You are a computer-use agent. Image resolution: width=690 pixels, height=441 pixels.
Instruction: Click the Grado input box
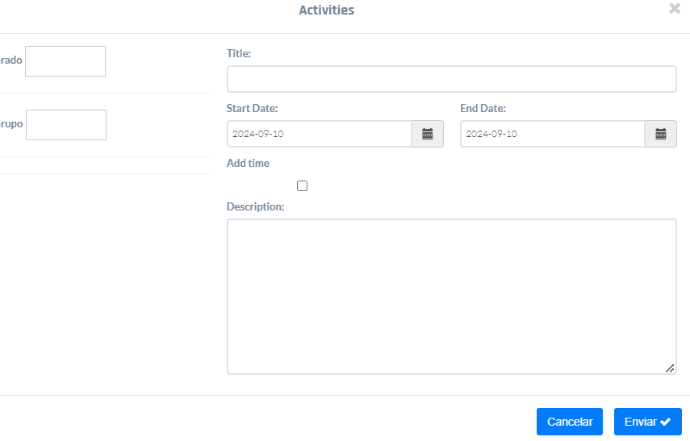pyautogui.click(x=65, y=61)
